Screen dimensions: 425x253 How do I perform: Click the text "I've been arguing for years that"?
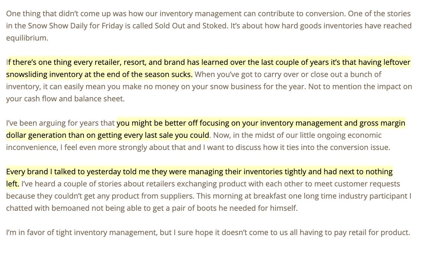coord(61,124)
